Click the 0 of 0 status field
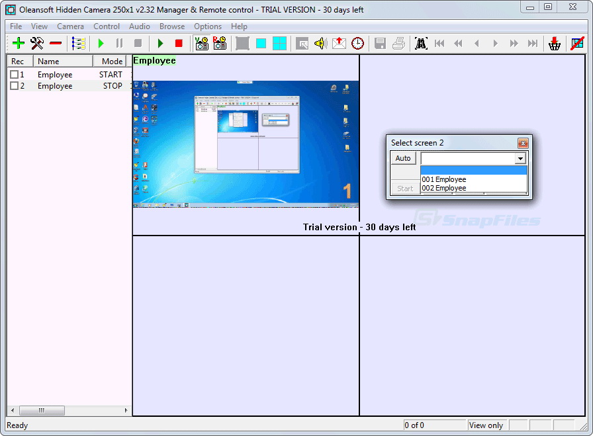Viewport: 593px width, 436px height. coord(435,425)
